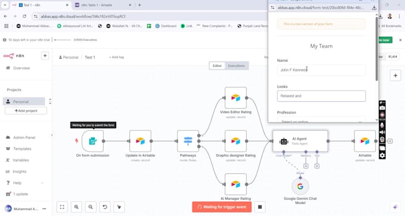Close the trial banner with X

[x=400, y=40]
